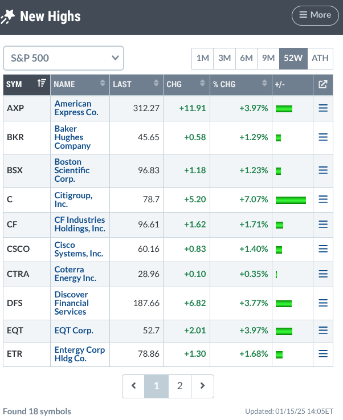Click the green change bar for AXP
Viewport: 343px width, 420px height.
(x=284, y=109)
